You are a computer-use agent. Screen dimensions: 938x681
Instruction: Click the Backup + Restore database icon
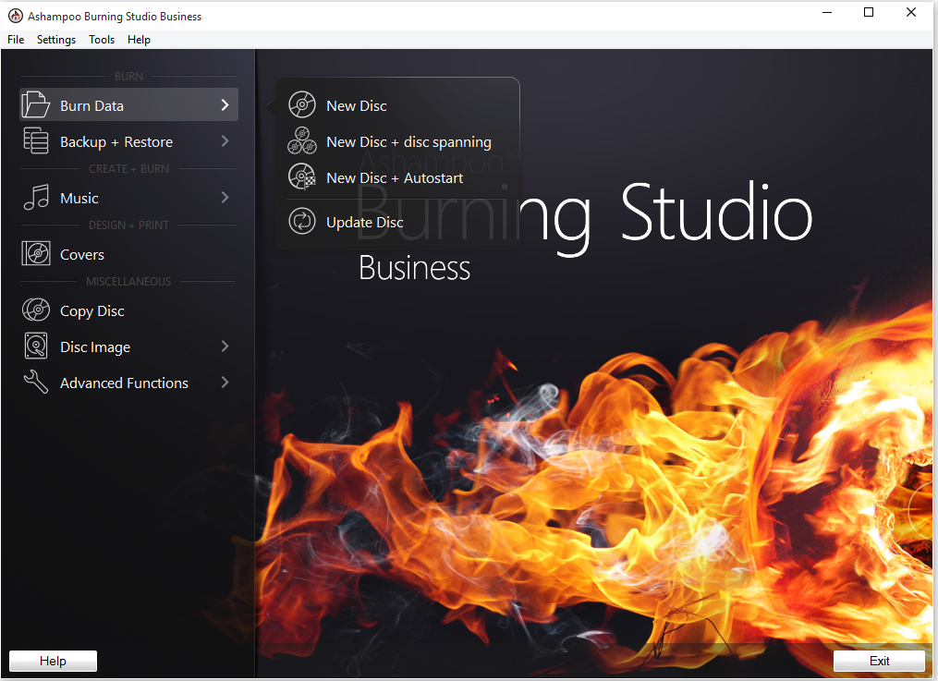click(36, 141)
